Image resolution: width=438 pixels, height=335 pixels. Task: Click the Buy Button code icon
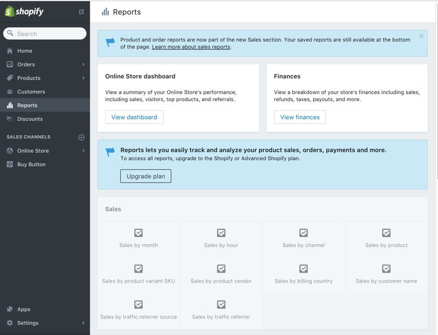(10, 164)
